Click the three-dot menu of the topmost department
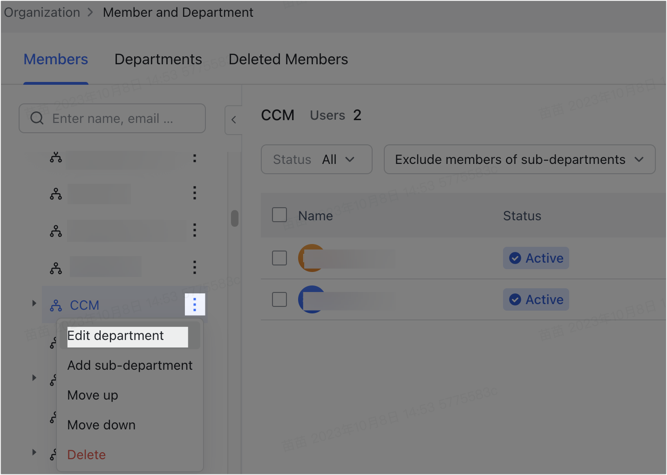The image size is (667, 475). coord(194,158)
